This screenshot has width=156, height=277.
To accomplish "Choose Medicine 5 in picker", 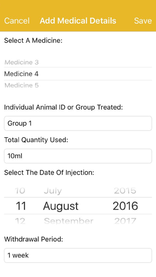I will 21,85.
